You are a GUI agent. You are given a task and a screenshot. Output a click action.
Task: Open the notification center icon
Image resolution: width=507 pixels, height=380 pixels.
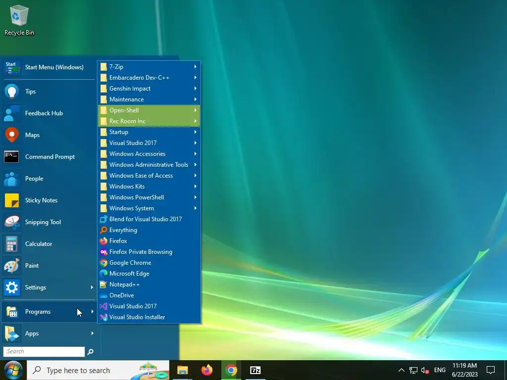pyautogui.click(x=491, y=370)
